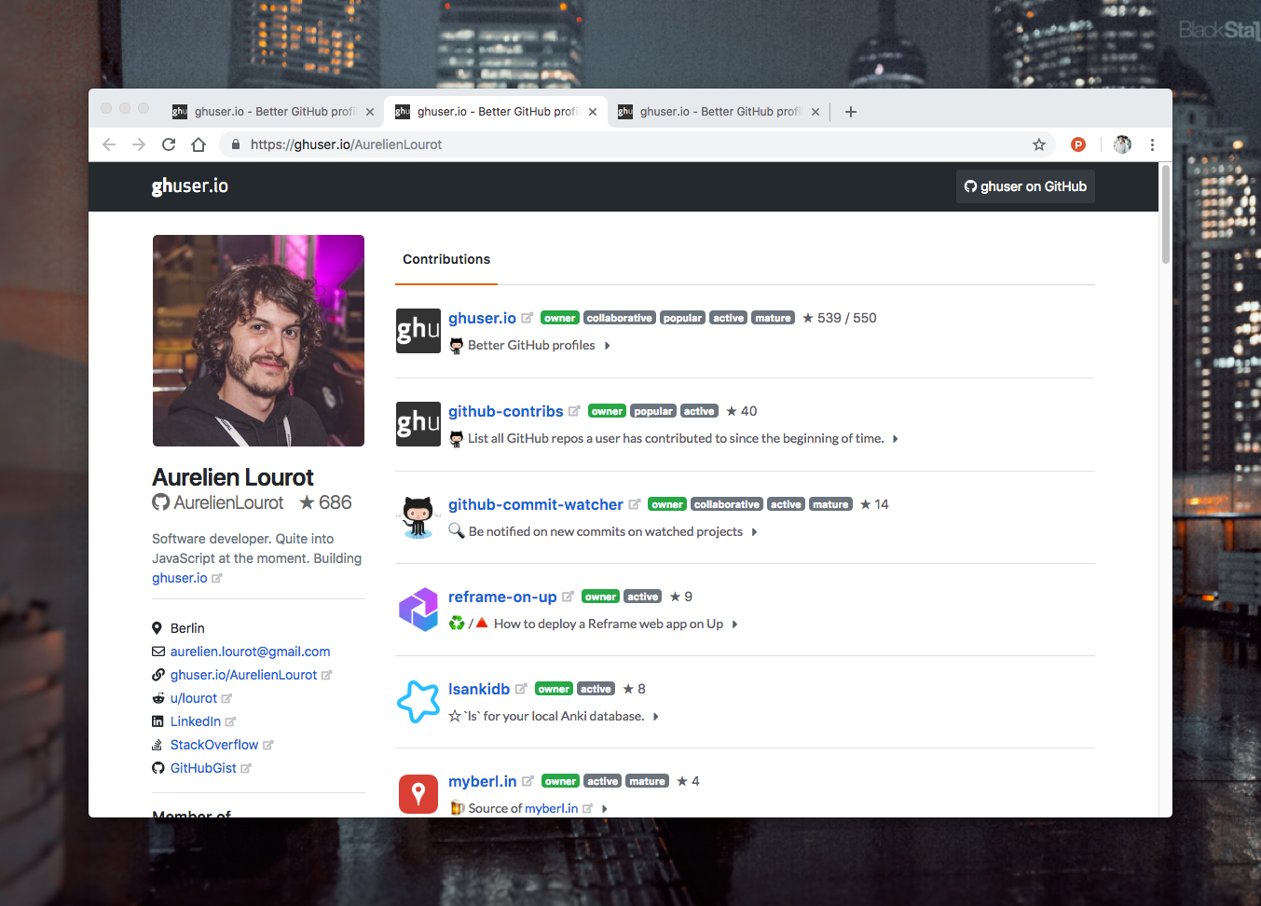This screenshot has height=906, width=1261.
Task: Open the GitHubGist link
Action: [203, 768]
